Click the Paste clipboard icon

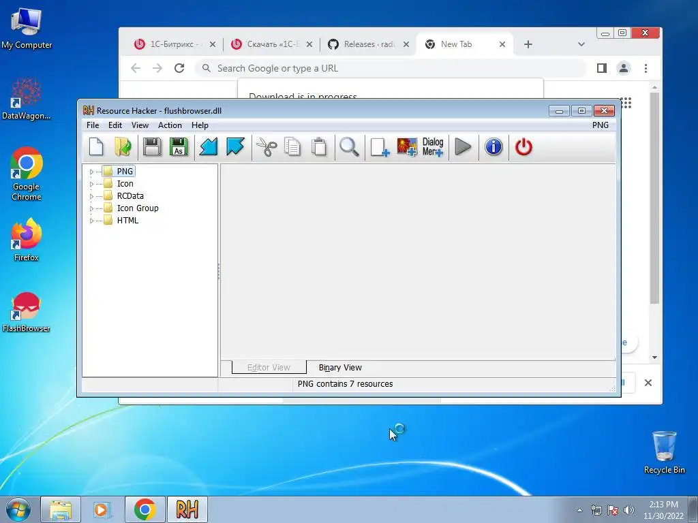(x=319, y=147)
